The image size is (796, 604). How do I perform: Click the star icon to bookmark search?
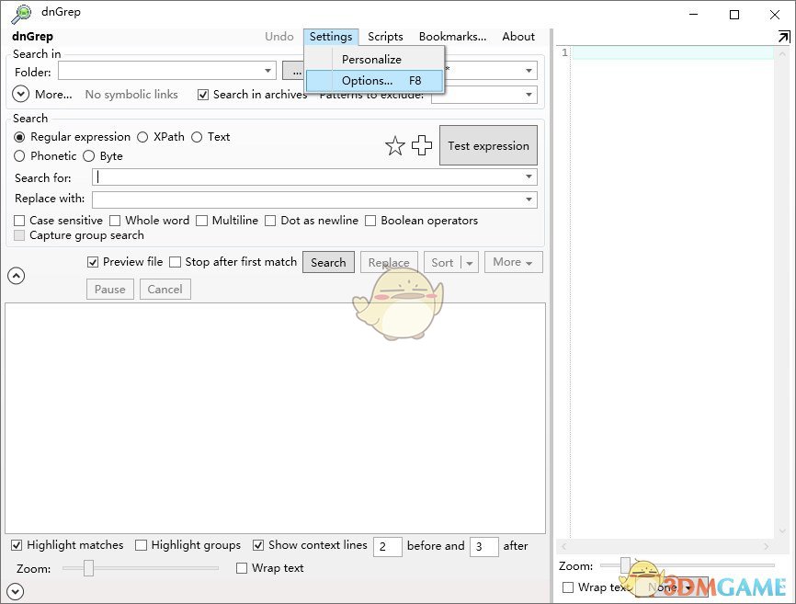(x=395, y=144)
